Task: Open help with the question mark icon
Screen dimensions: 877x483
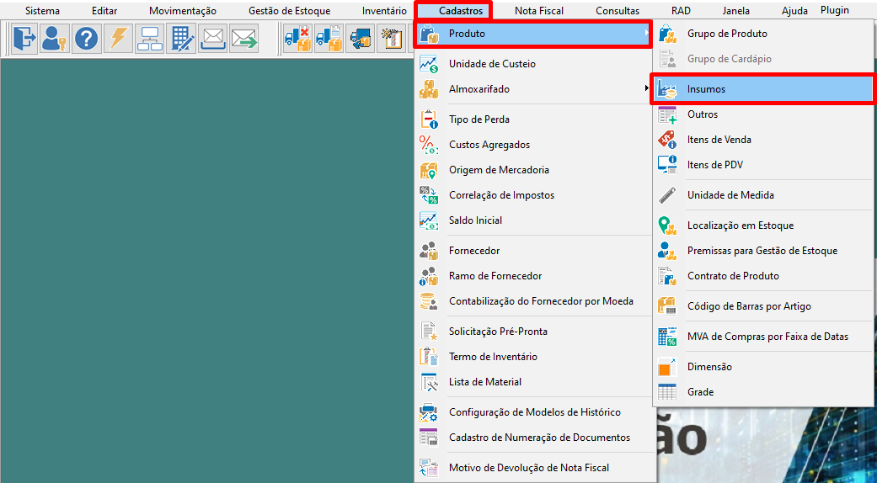Action: tap(87, 39)
